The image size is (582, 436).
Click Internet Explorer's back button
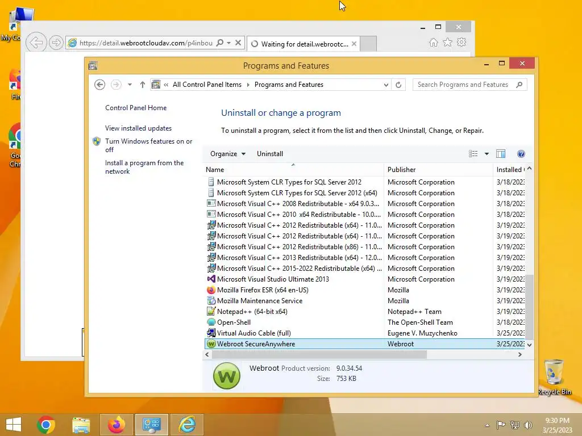point(36,43)
